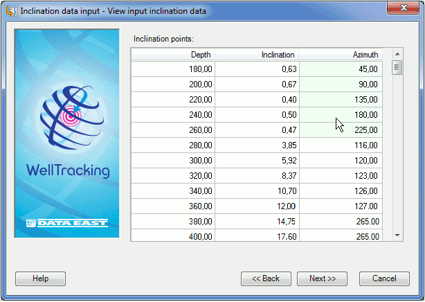Select inclination cell 0,67
This screenshot has height=302, width=425.
[x=257, y=84]
